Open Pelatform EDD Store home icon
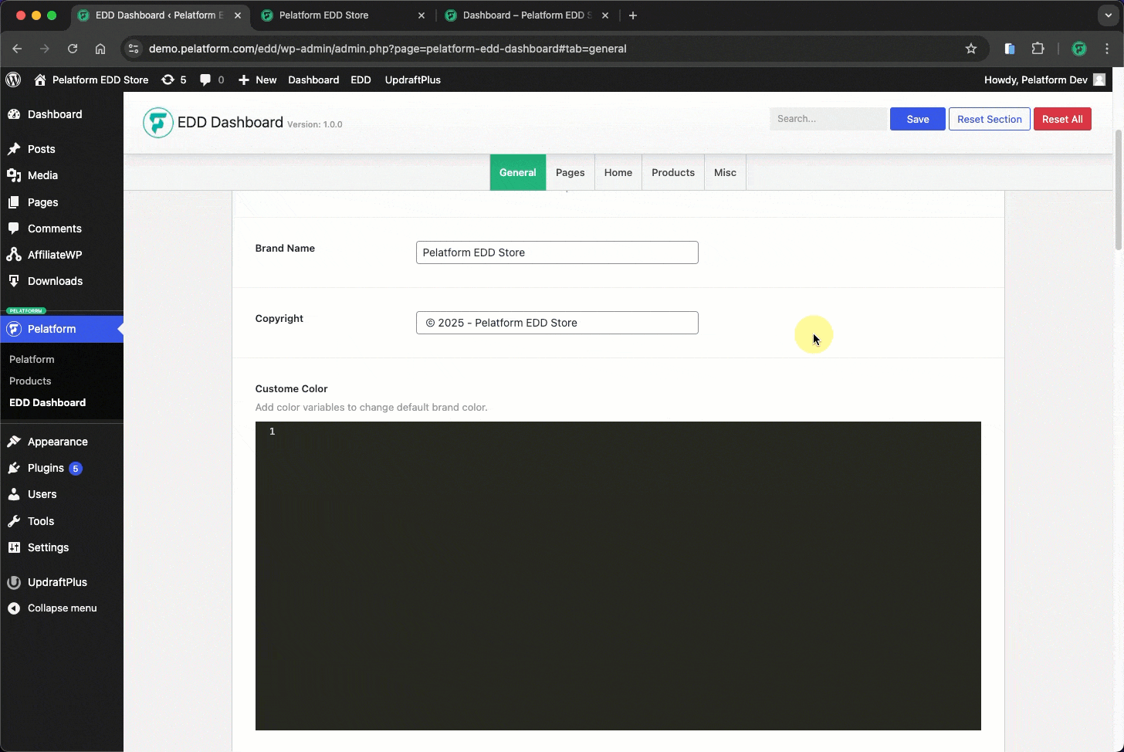 pyautogui.click(x=40, y=80)
